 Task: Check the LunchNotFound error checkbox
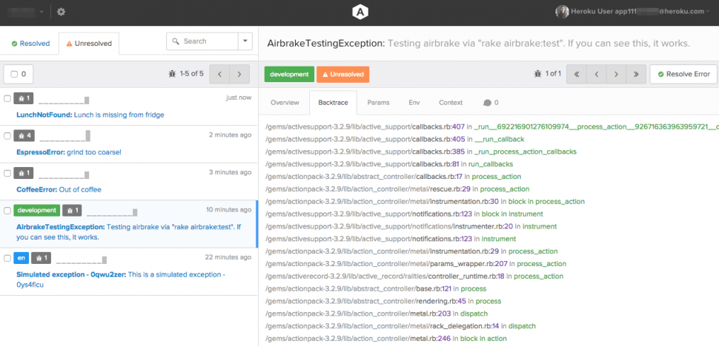7,98
